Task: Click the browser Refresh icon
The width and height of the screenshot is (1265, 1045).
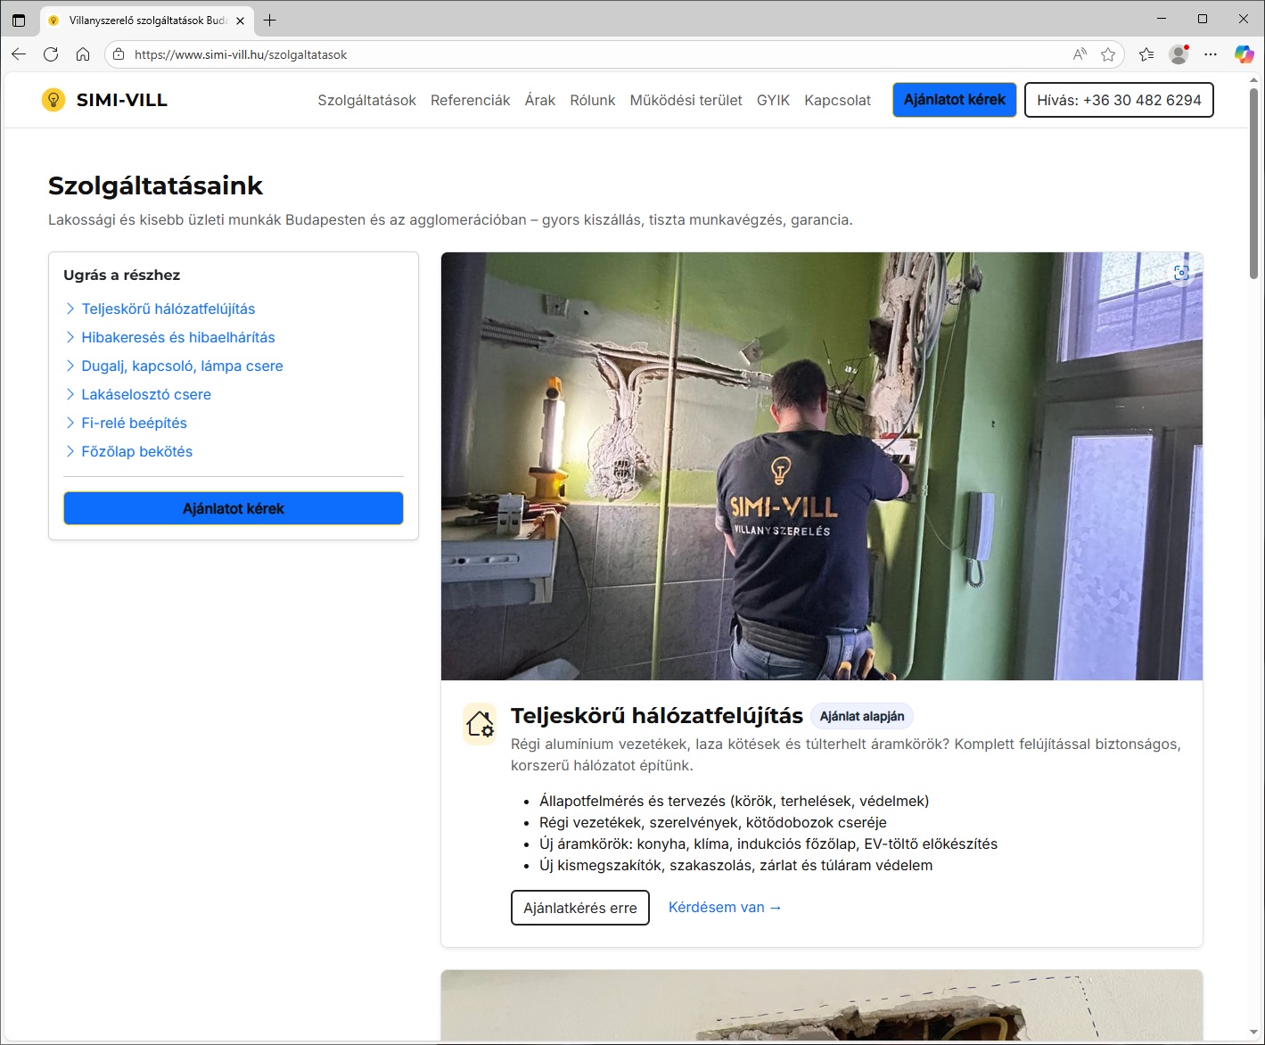Action: (51, 54)
